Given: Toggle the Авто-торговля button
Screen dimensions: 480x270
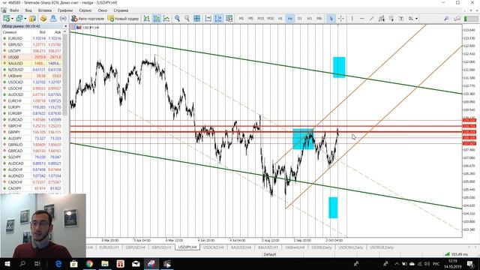Looking at the screenshot, I should click(88, 19).
